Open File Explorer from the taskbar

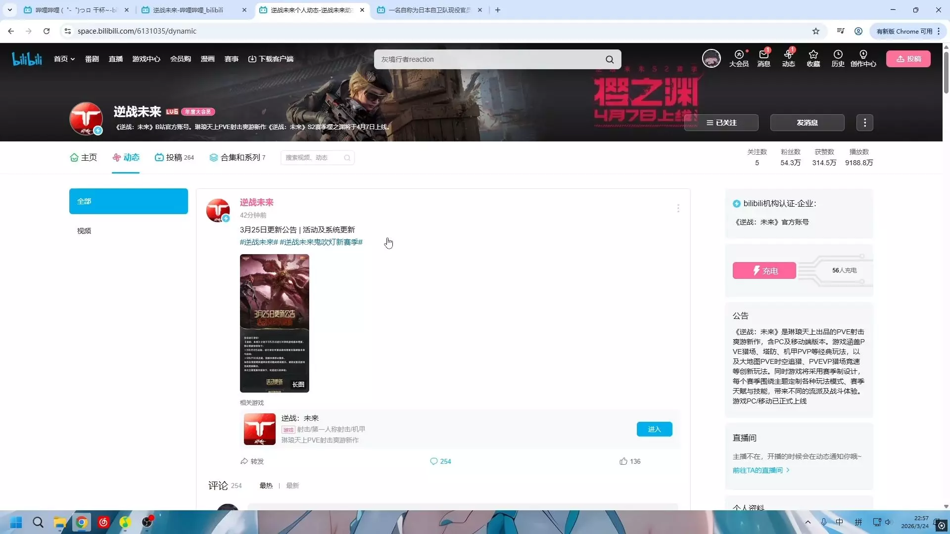pos(60,523)
